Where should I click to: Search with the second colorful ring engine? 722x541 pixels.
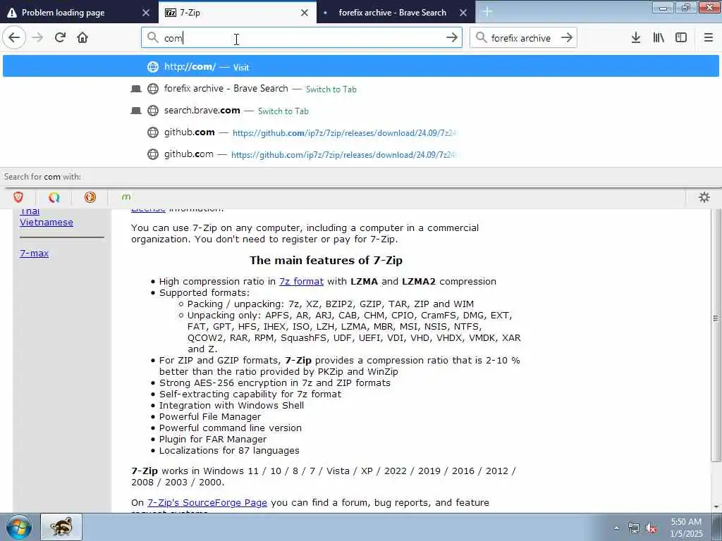click(54, 197)
